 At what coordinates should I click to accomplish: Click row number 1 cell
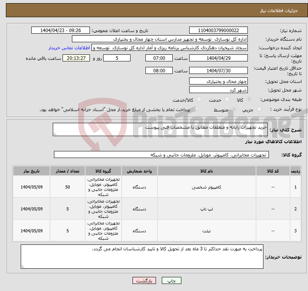click(295, 187)
